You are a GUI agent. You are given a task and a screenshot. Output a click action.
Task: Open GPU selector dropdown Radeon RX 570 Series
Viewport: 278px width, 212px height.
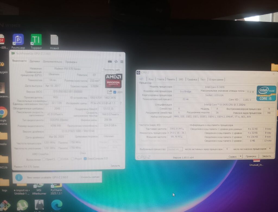tap(38, 167)
